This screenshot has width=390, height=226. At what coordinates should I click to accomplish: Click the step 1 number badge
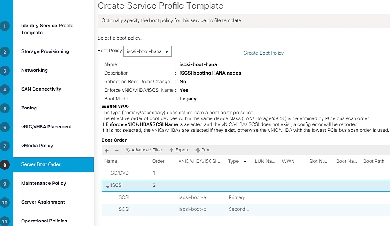point(5,26)
